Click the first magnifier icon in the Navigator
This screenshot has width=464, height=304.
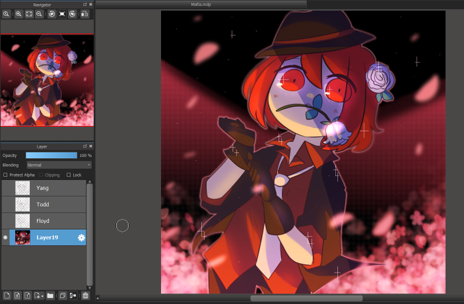[6, 14]
